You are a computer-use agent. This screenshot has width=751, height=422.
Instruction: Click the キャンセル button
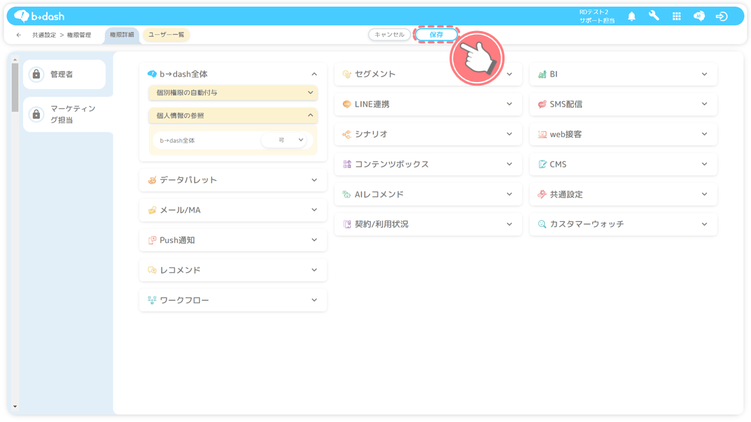tap(390, 35)
